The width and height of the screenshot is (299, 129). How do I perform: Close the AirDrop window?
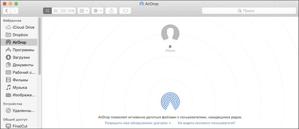coord(5,4)
